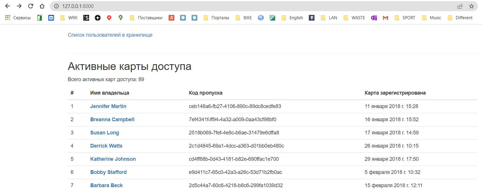Bookmark this page with the star icon

click(x=472, y=6)
